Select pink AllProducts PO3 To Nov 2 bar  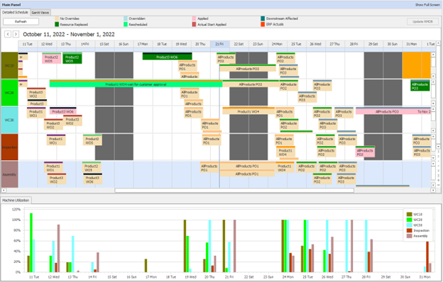tap(393, 111)
